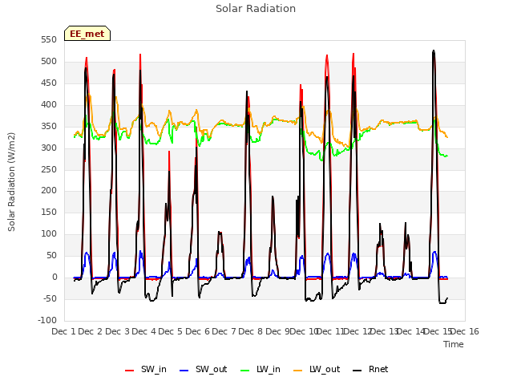Click the LW_out legend label
Screen dimensions: 513x385
tap(325, 369)
